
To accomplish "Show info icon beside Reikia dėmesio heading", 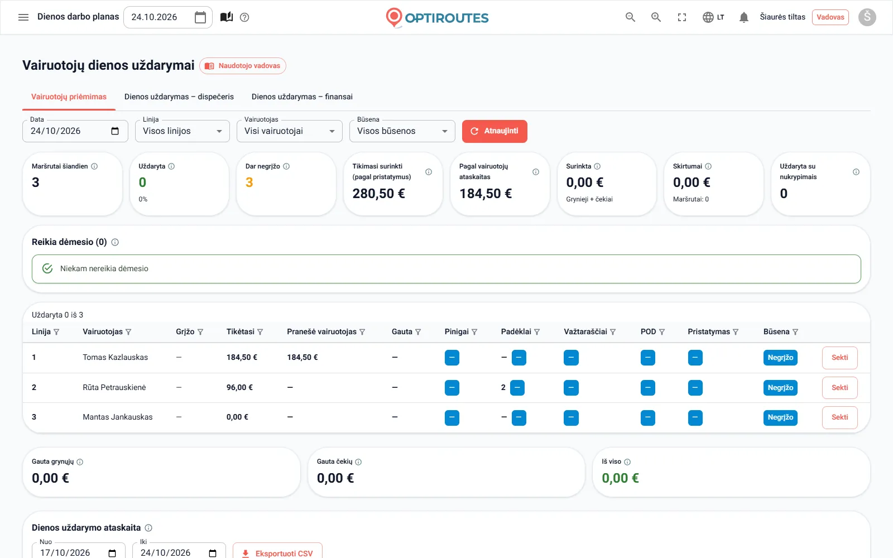I will click(x=115, y=242).
